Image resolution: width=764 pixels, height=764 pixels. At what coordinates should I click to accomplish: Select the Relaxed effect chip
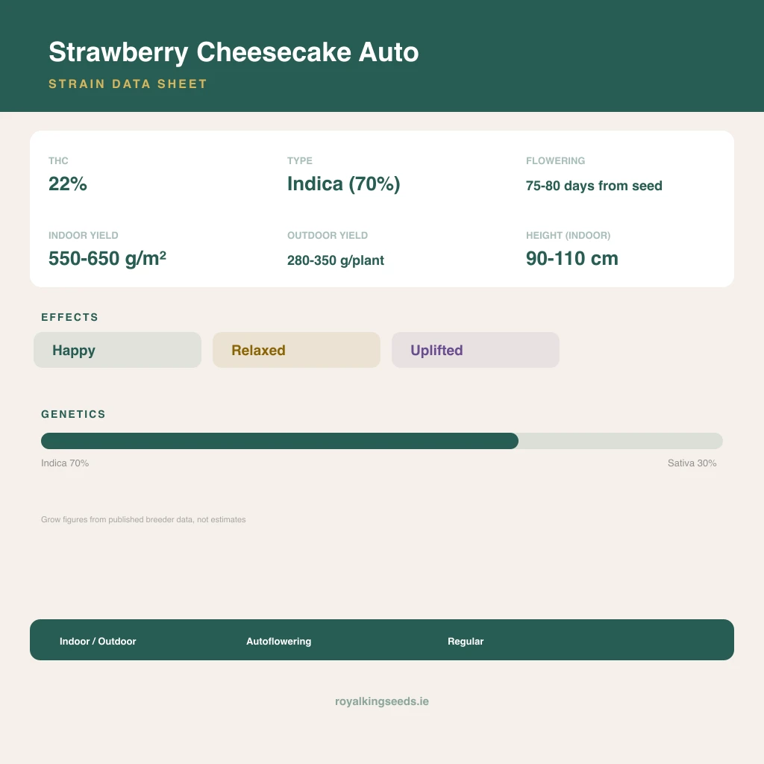pyautogui.click(x=296, y=350)
